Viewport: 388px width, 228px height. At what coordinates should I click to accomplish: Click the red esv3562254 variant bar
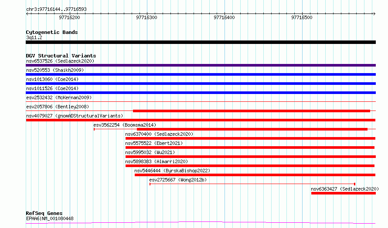[x=252, y=129]
